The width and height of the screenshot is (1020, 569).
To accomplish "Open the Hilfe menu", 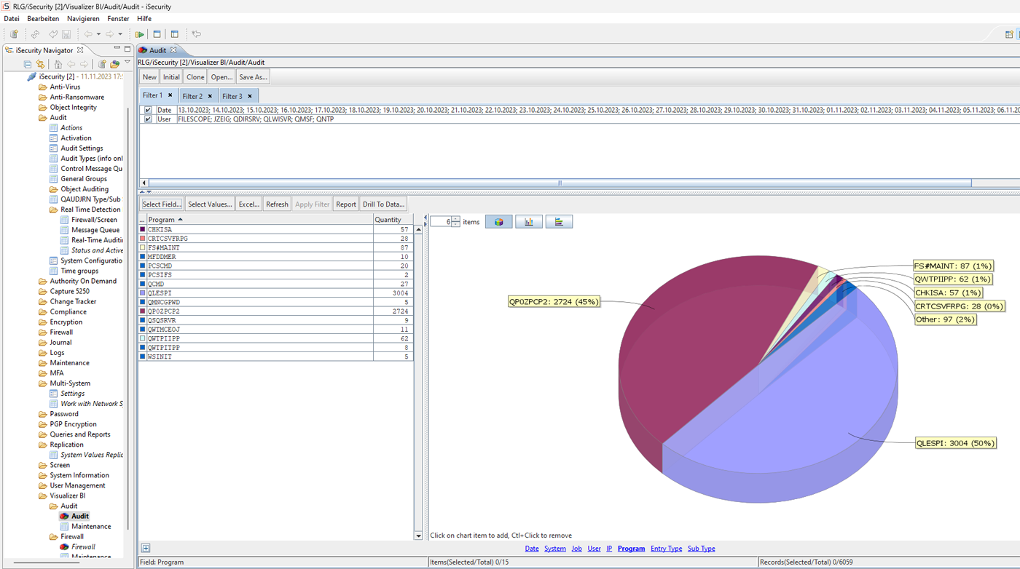I will pos(144,18).
